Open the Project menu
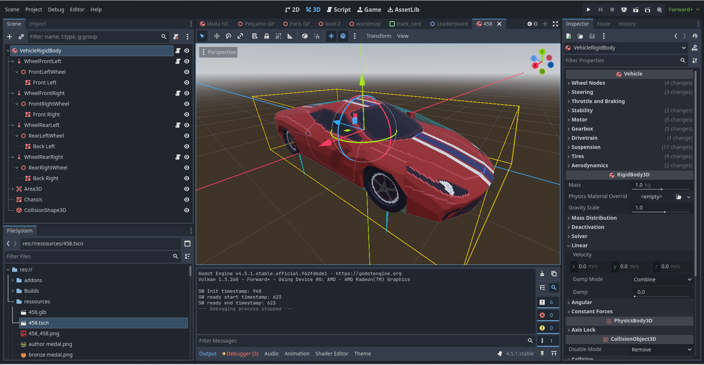Viewport: 704px width, 365px height. coord(34,10)
